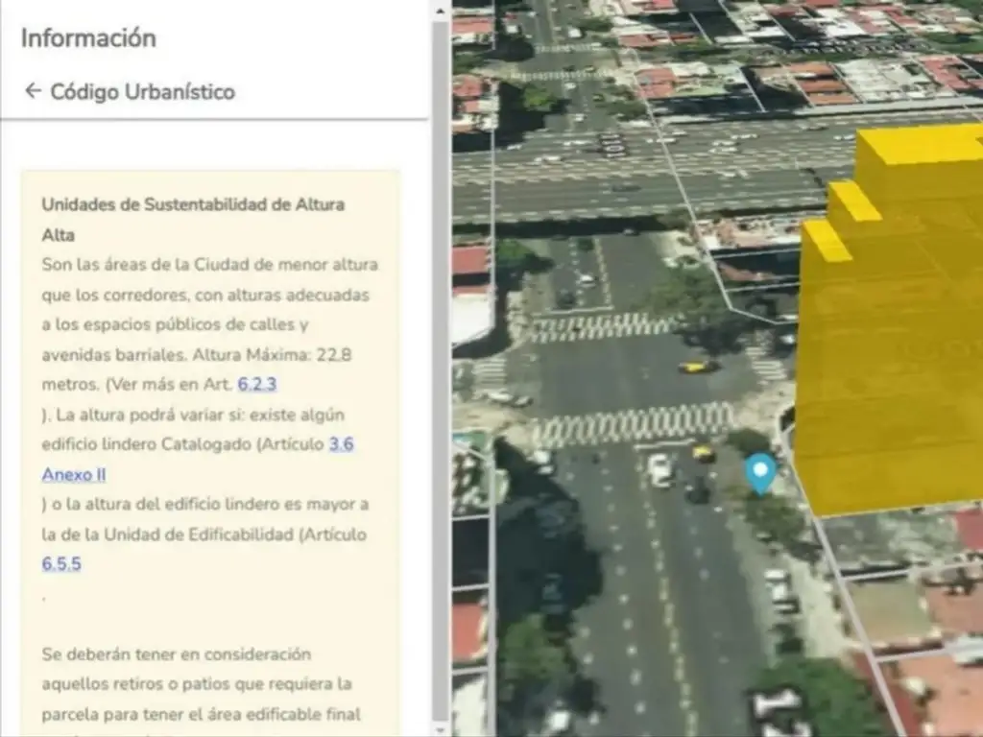Click the Código Urbanístico panel title

point(142,92)
